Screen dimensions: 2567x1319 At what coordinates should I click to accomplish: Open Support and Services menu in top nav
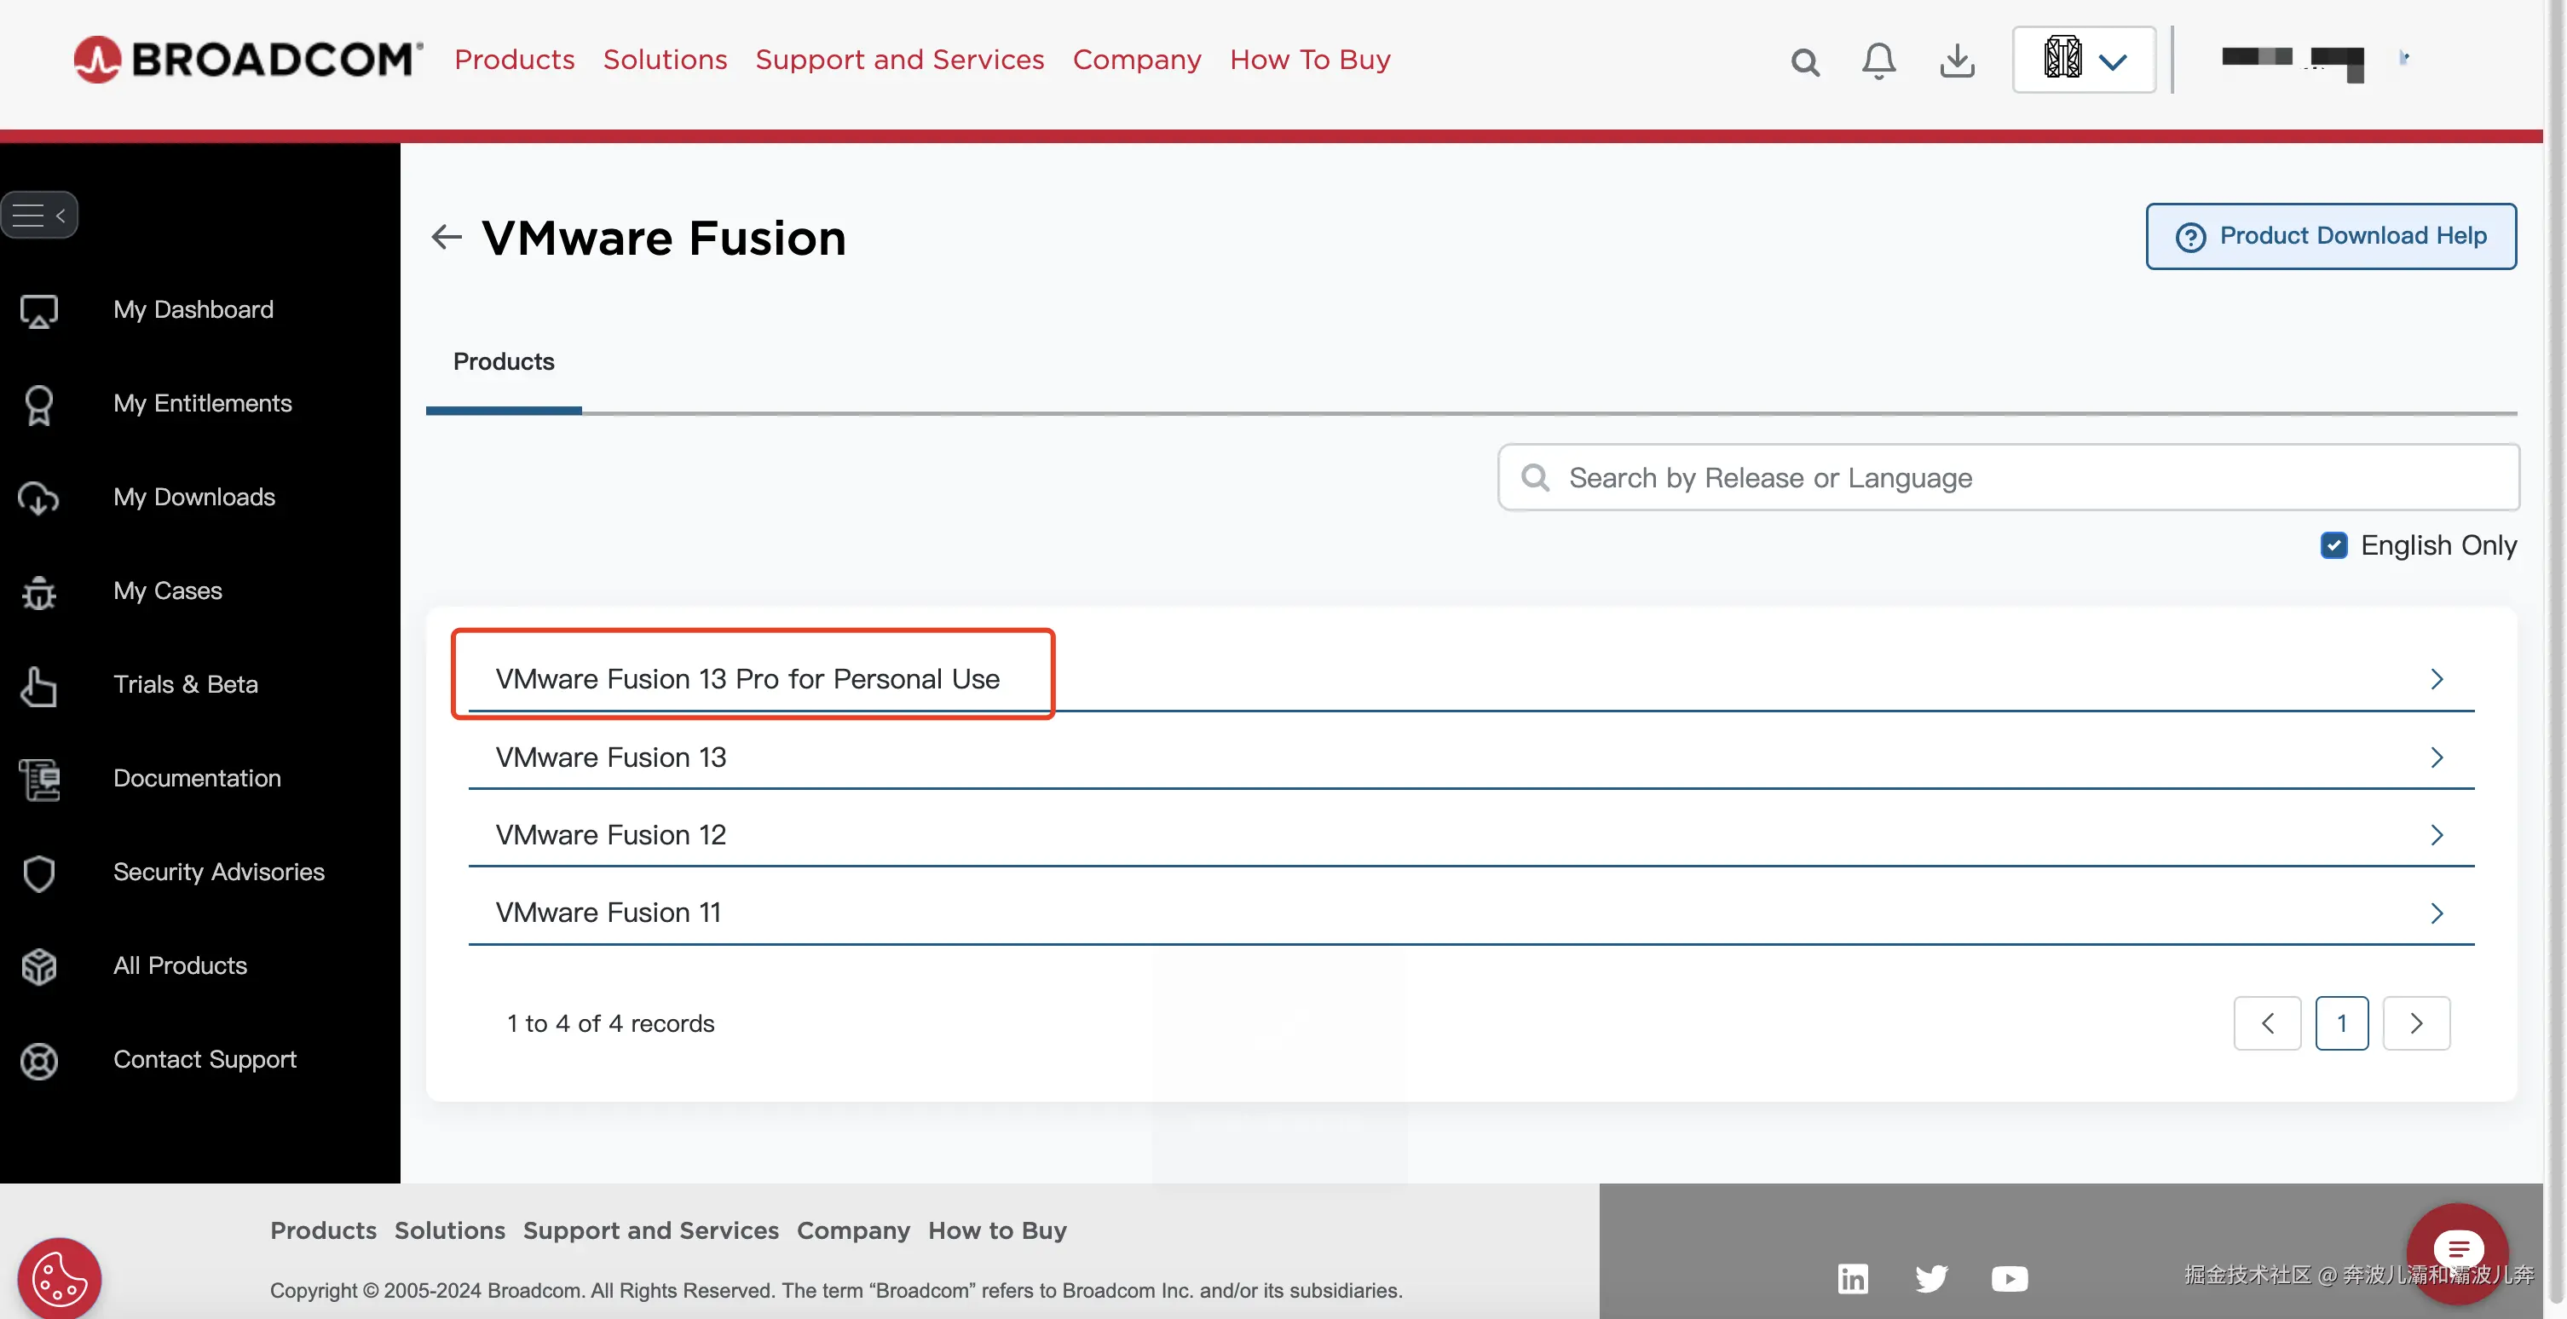(899, 60)
